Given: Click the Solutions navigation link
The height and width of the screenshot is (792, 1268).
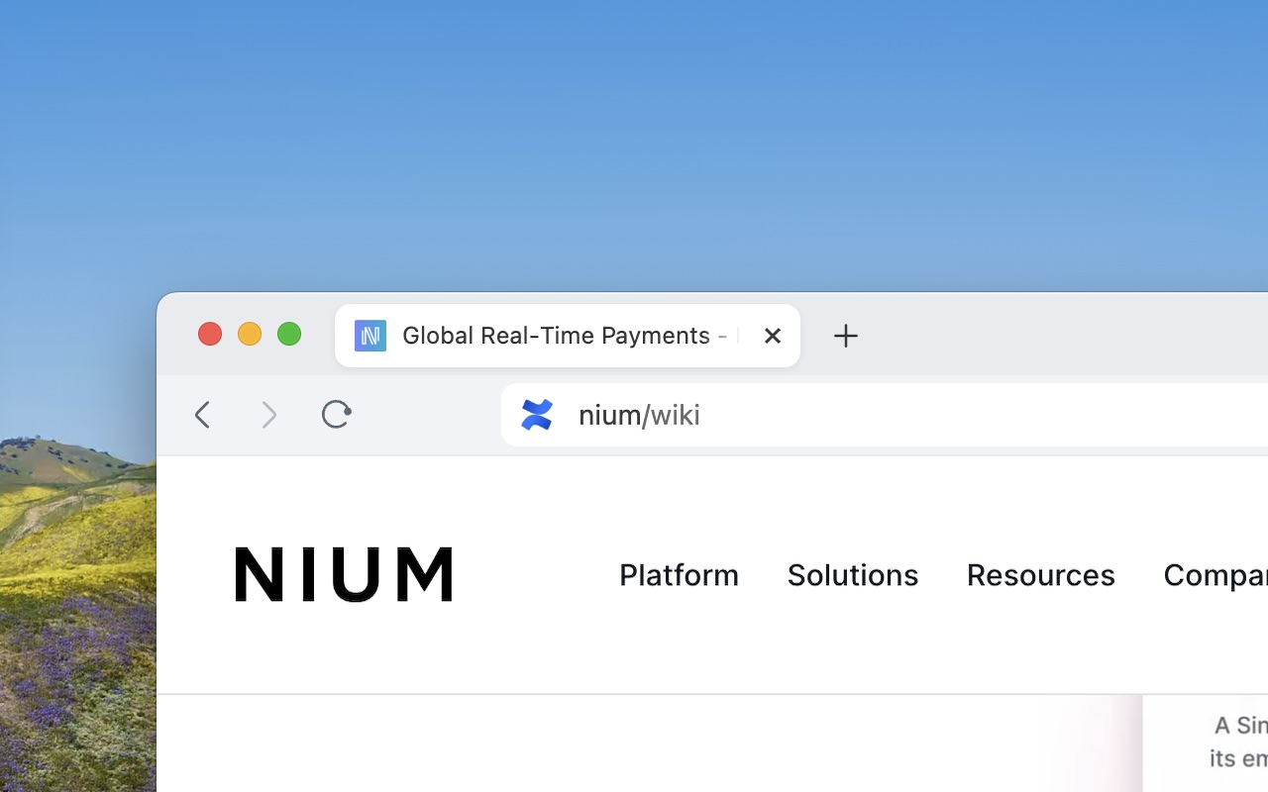Looking at the screenshot, I should [x=853, y=574].
